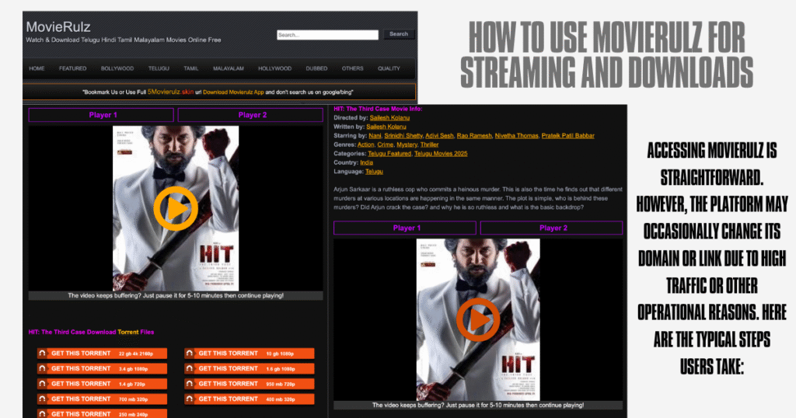Open the Telugu Featured category link

pyautogui.click(x=389, y=154)
